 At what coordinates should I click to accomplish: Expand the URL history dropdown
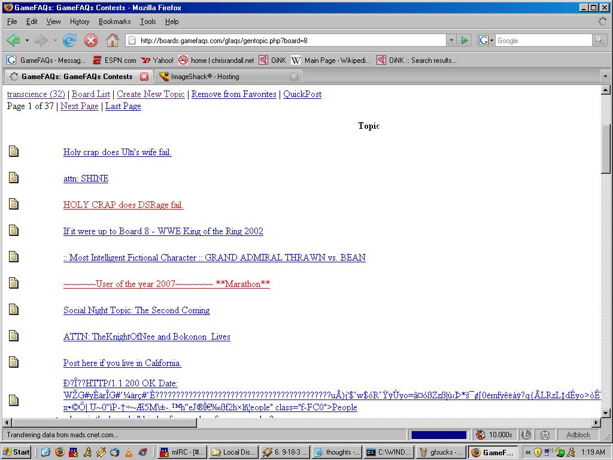(451, 40)
